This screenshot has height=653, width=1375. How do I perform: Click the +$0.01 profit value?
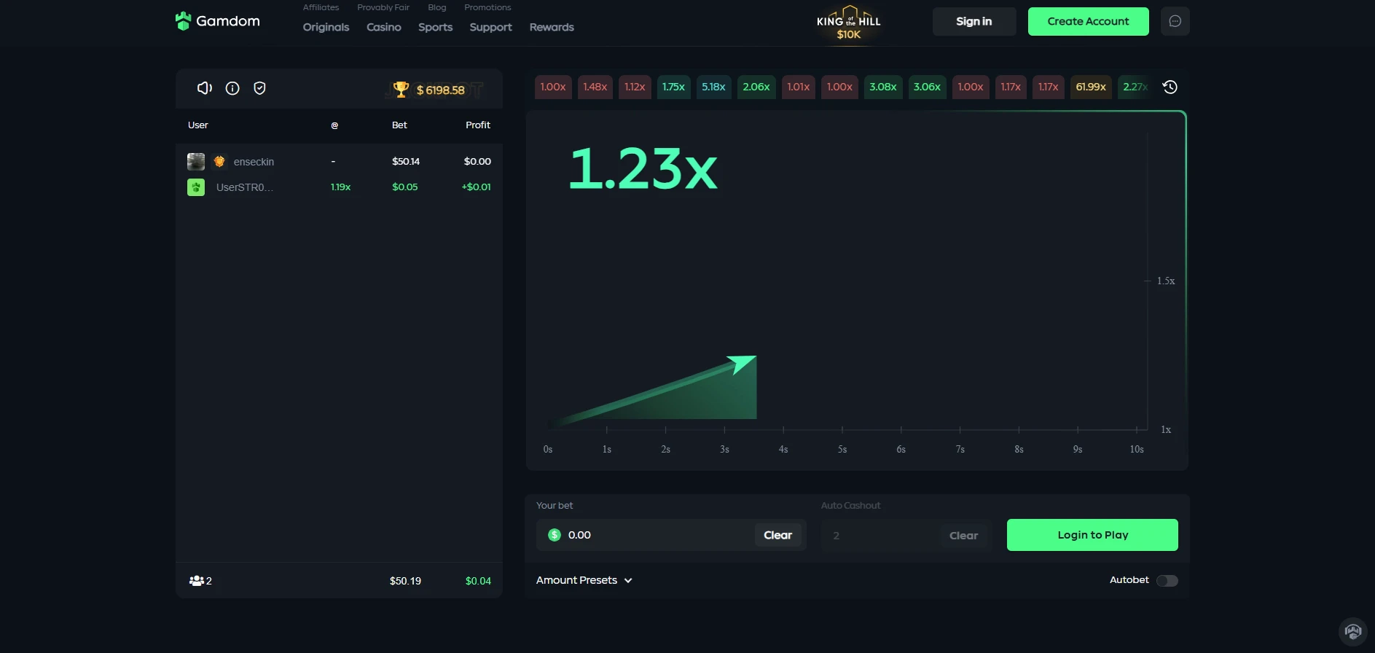(476, 187)
